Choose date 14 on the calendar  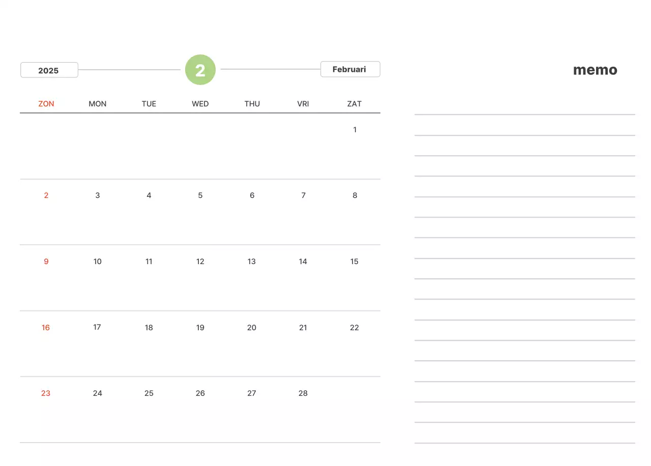pos(303,261)
